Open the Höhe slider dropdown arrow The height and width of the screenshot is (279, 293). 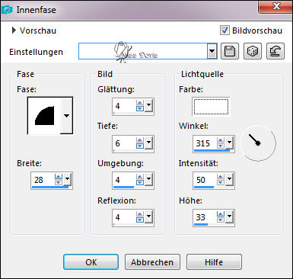[x=230, y=216]
